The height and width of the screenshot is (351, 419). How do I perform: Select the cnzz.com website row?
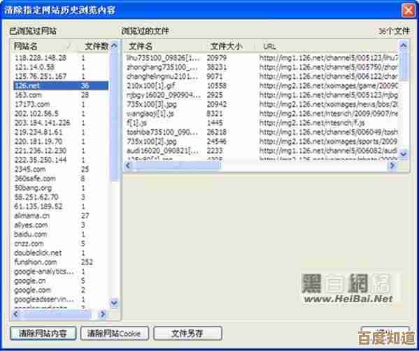pos(61,244)
